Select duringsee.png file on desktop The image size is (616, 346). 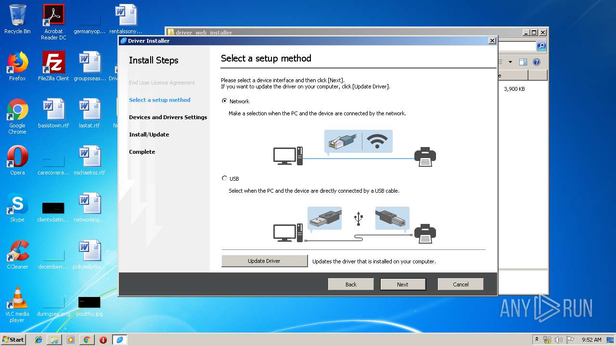coord(53,306)
